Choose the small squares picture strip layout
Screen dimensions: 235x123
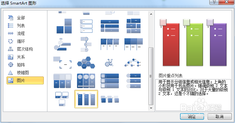click(110, 99)
